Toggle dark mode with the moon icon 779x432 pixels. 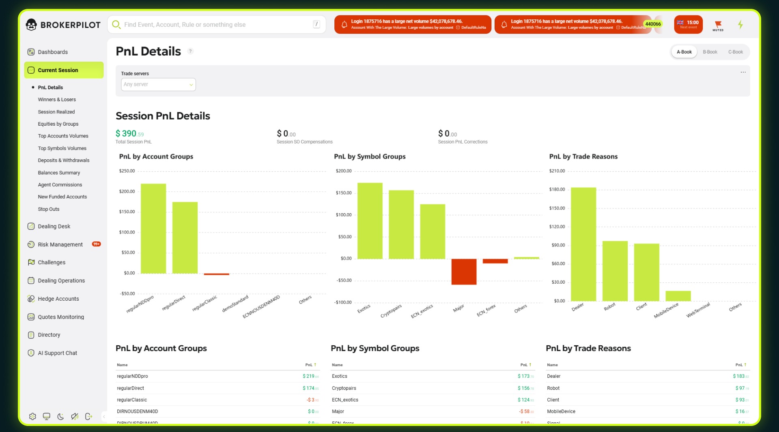pyautogui.click(x=60, y=417)
